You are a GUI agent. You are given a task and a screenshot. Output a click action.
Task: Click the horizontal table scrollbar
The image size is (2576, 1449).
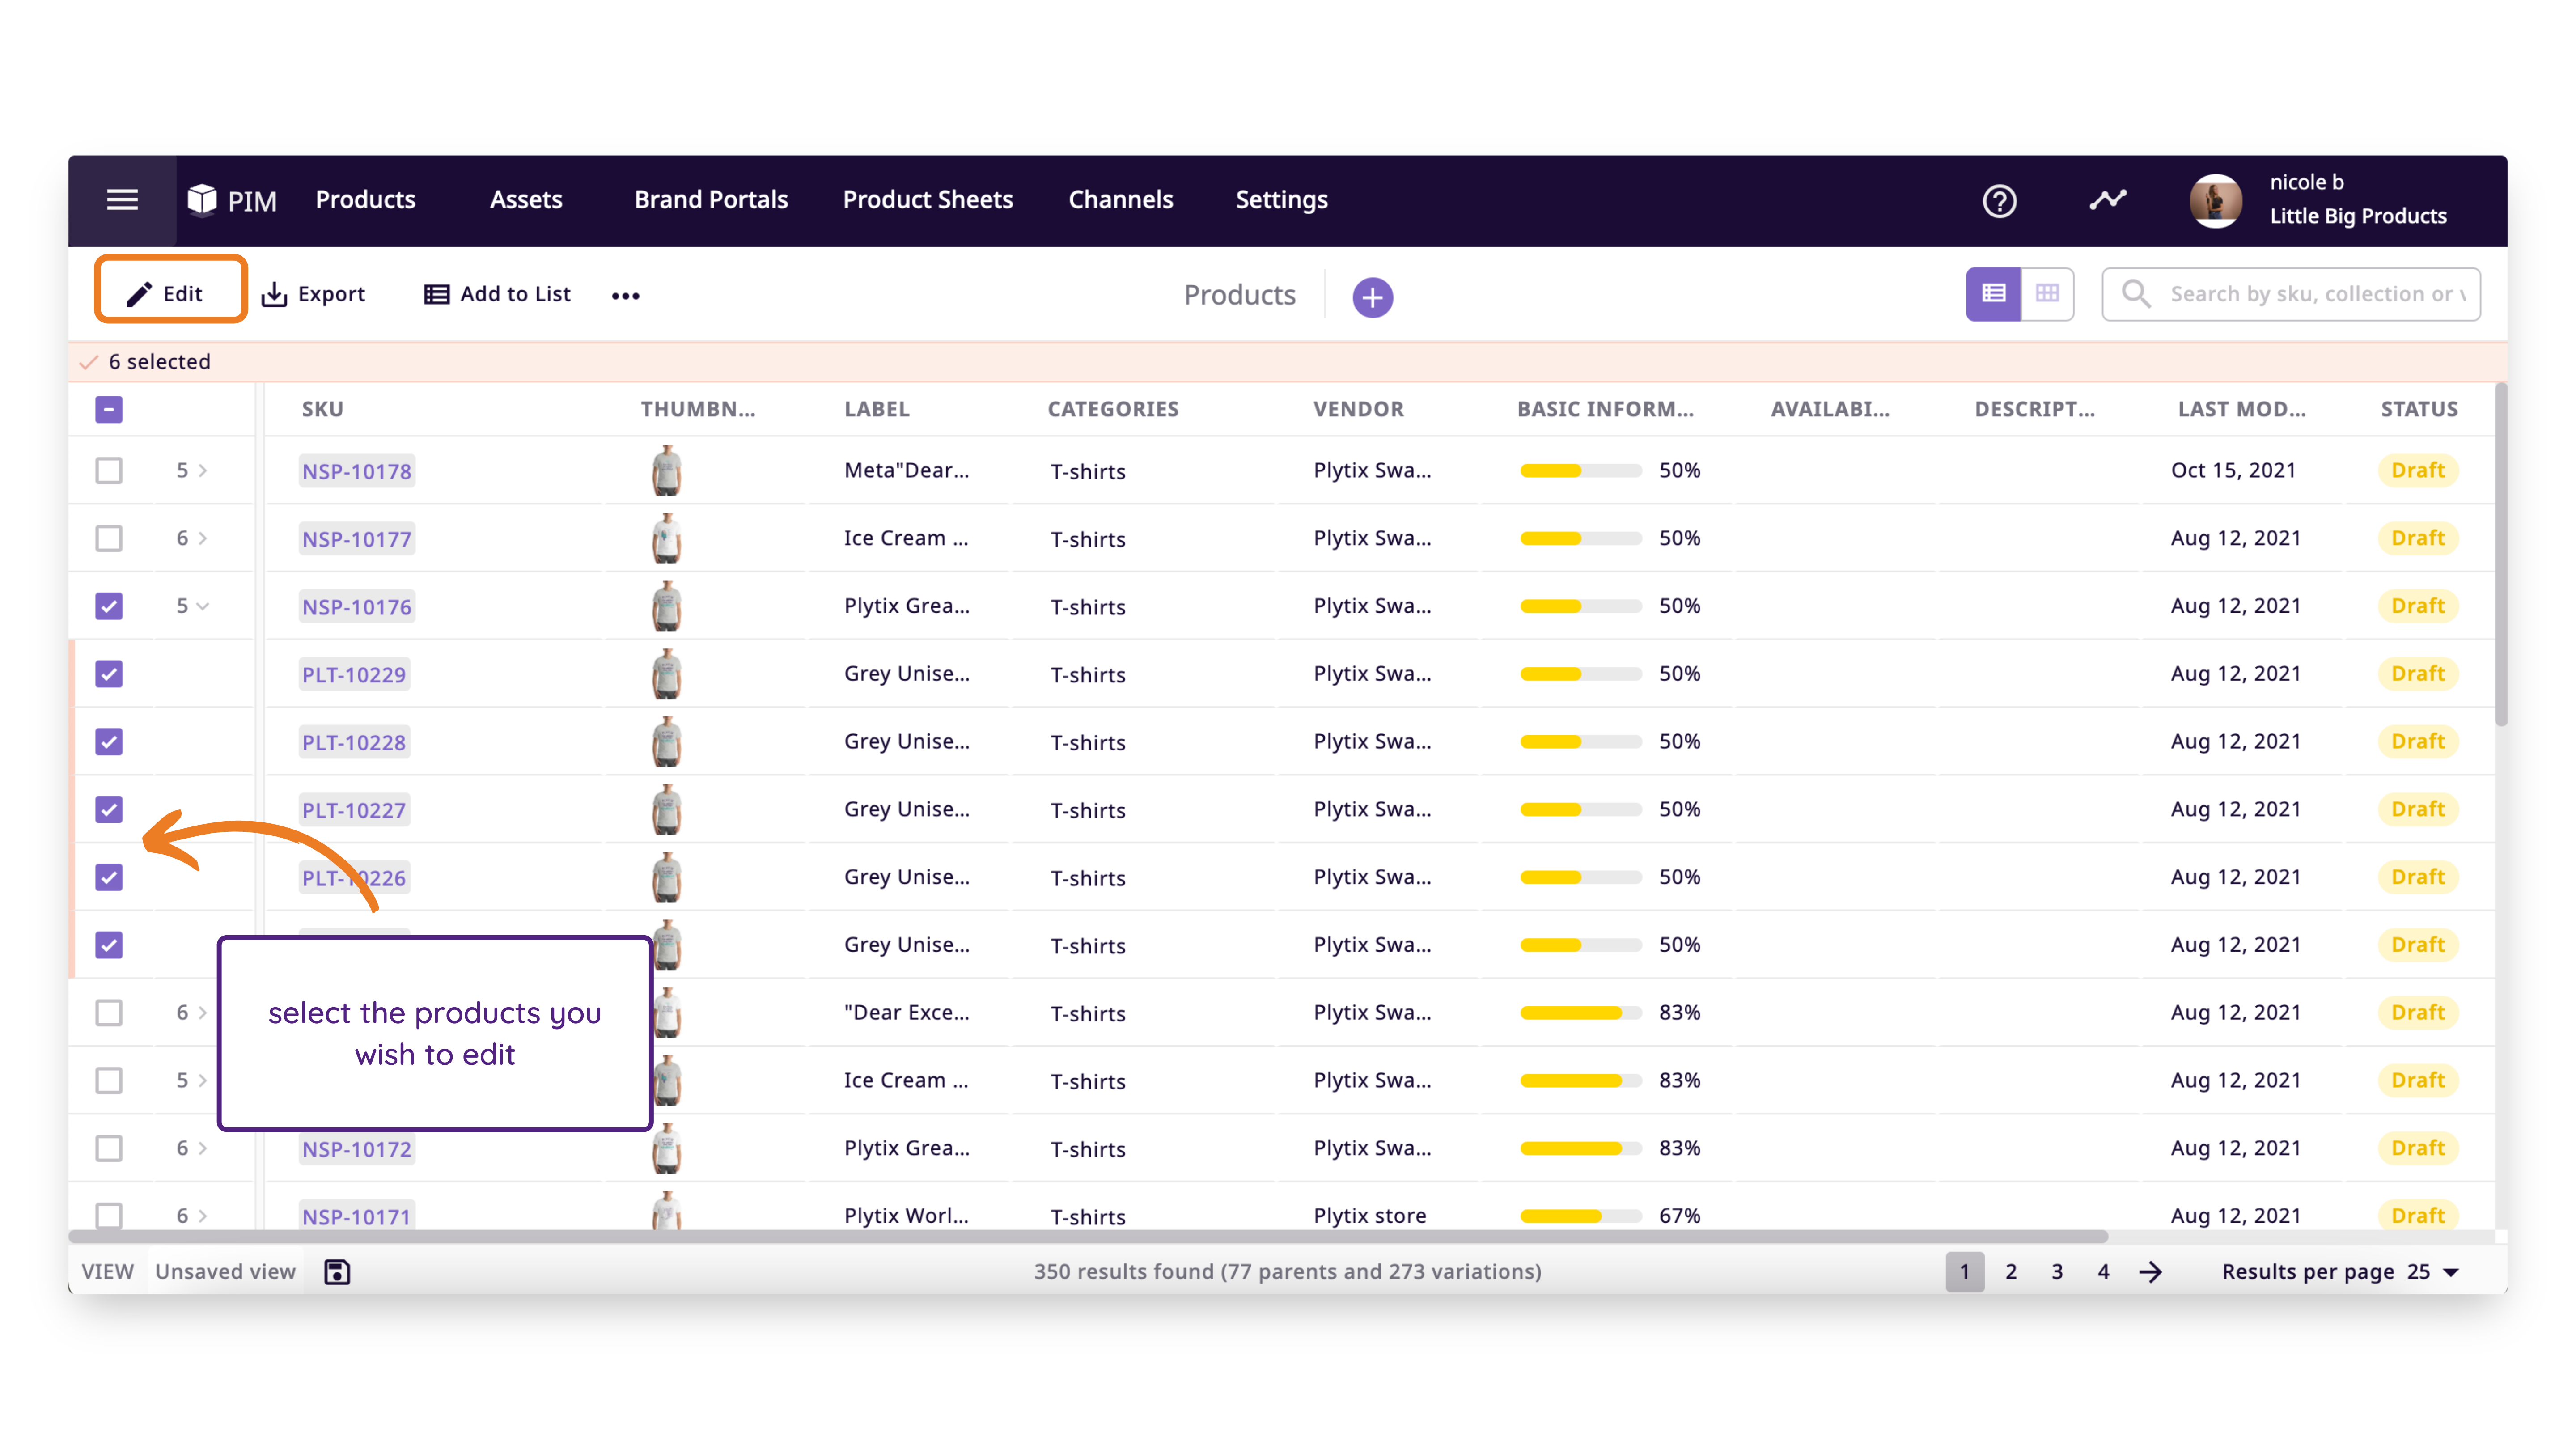(1088, 1236)
